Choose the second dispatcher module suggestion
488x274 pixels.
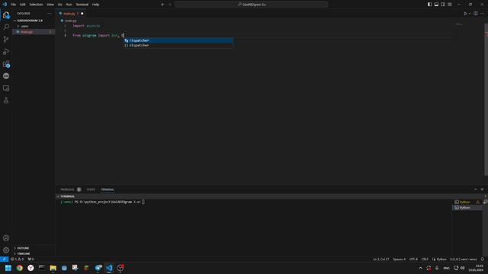pos(178,46)
